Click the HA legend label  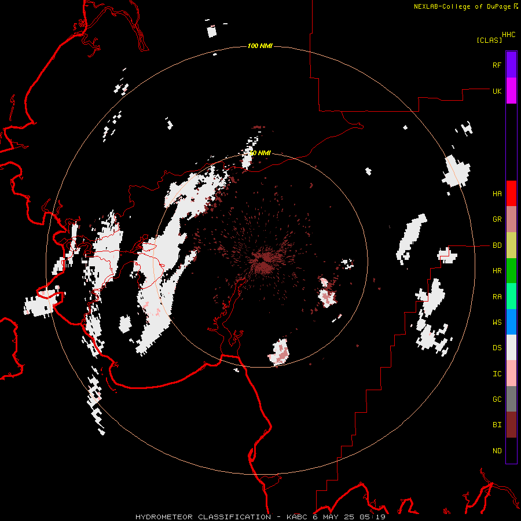(497, 194)
